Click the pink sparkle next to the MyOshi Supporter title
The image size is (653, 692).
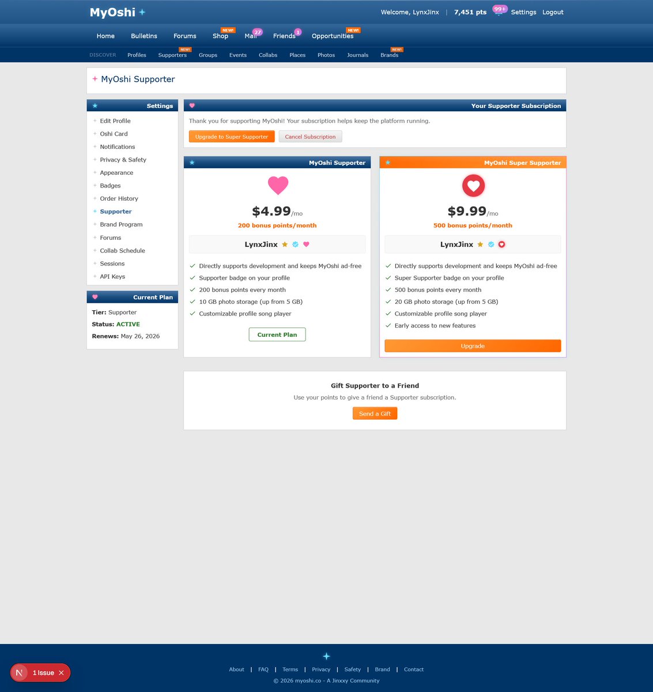95,79
